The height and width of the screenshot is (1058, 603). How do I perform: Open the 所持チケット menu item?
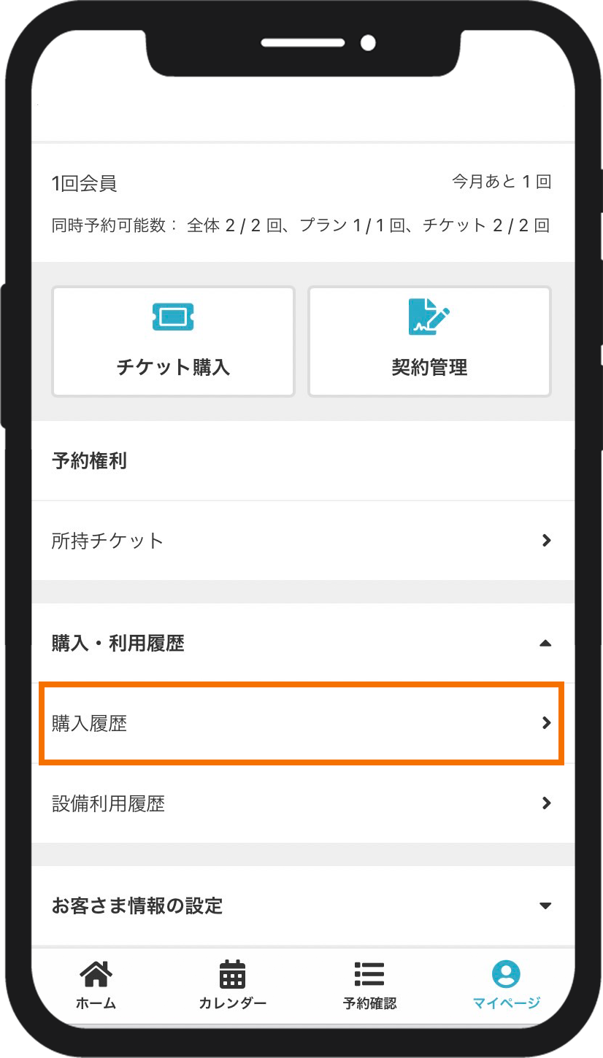point(107,541)
